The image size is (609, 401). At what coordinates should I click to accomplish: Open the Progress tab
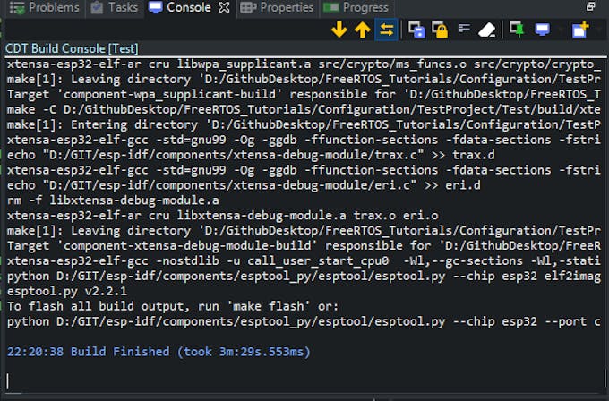point(356,7)
